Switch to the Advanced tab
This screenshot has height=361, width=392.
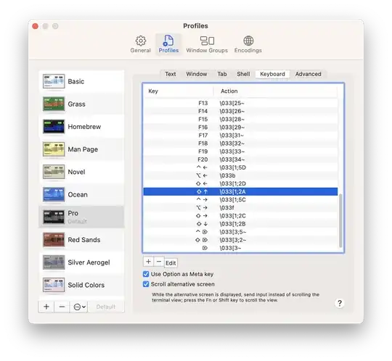pos(309,74)
